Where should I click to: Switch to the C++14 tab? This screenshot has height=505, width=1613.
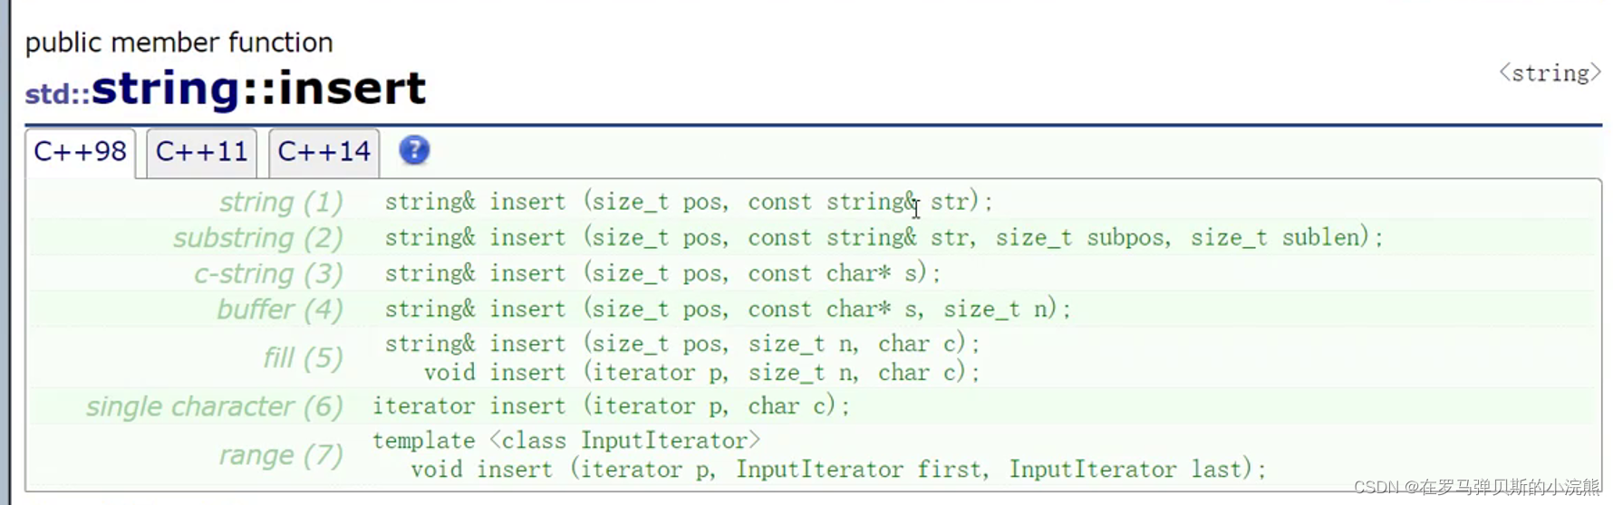click(324, 152)
